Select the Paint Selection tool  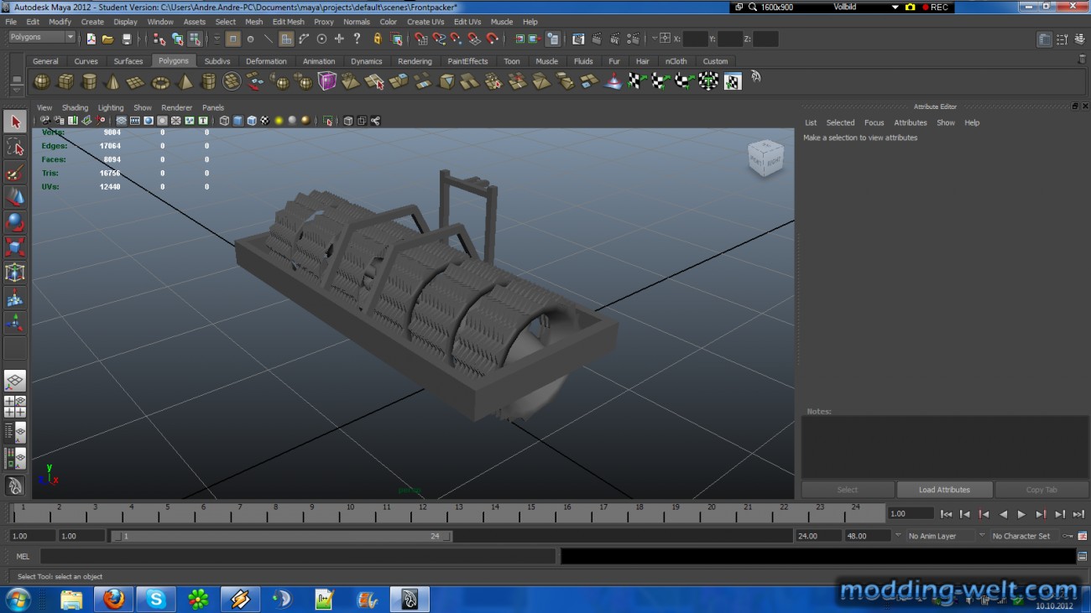click(x=15, y=173)
